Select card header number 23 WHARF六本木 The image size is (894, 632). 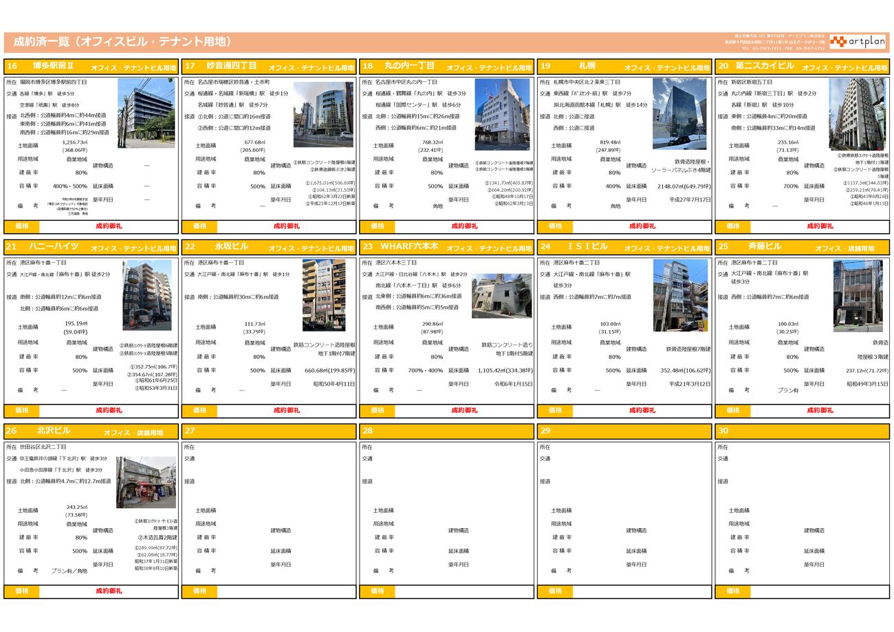point(446,247)
